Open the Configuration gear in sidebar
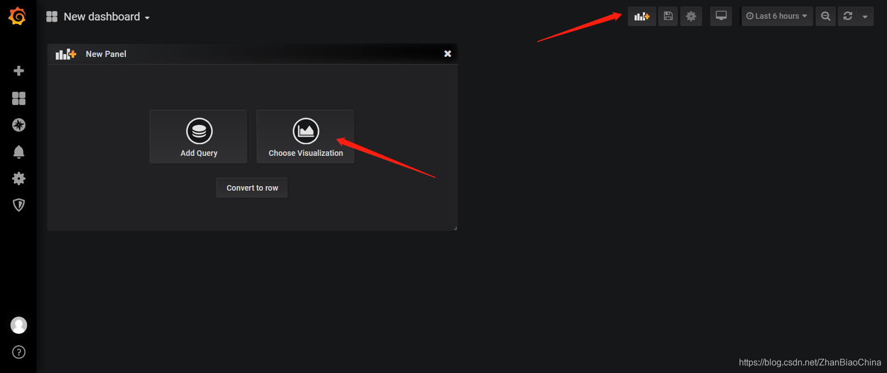887x373 pixels. 19,178
